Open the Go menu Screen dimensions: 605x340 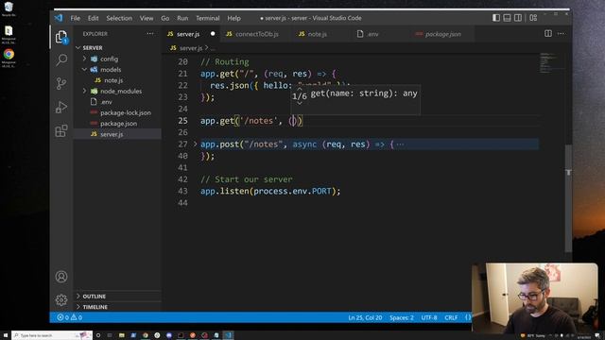pyautogui.click(x=165, y=18)
